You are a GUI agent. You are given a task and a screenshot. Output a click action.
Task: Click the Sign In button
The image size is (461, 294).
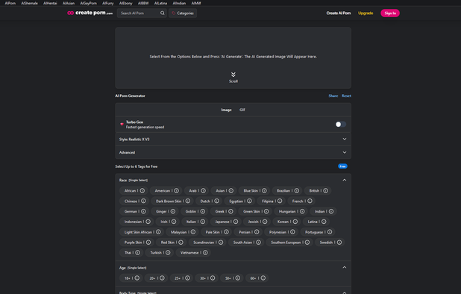(x=390, y=13)
